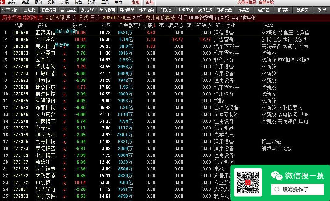The height and width of the screenshot is (201, 330).
Task: Click the 沪深涨幅 toolbar button
Action: pos(10,10)
